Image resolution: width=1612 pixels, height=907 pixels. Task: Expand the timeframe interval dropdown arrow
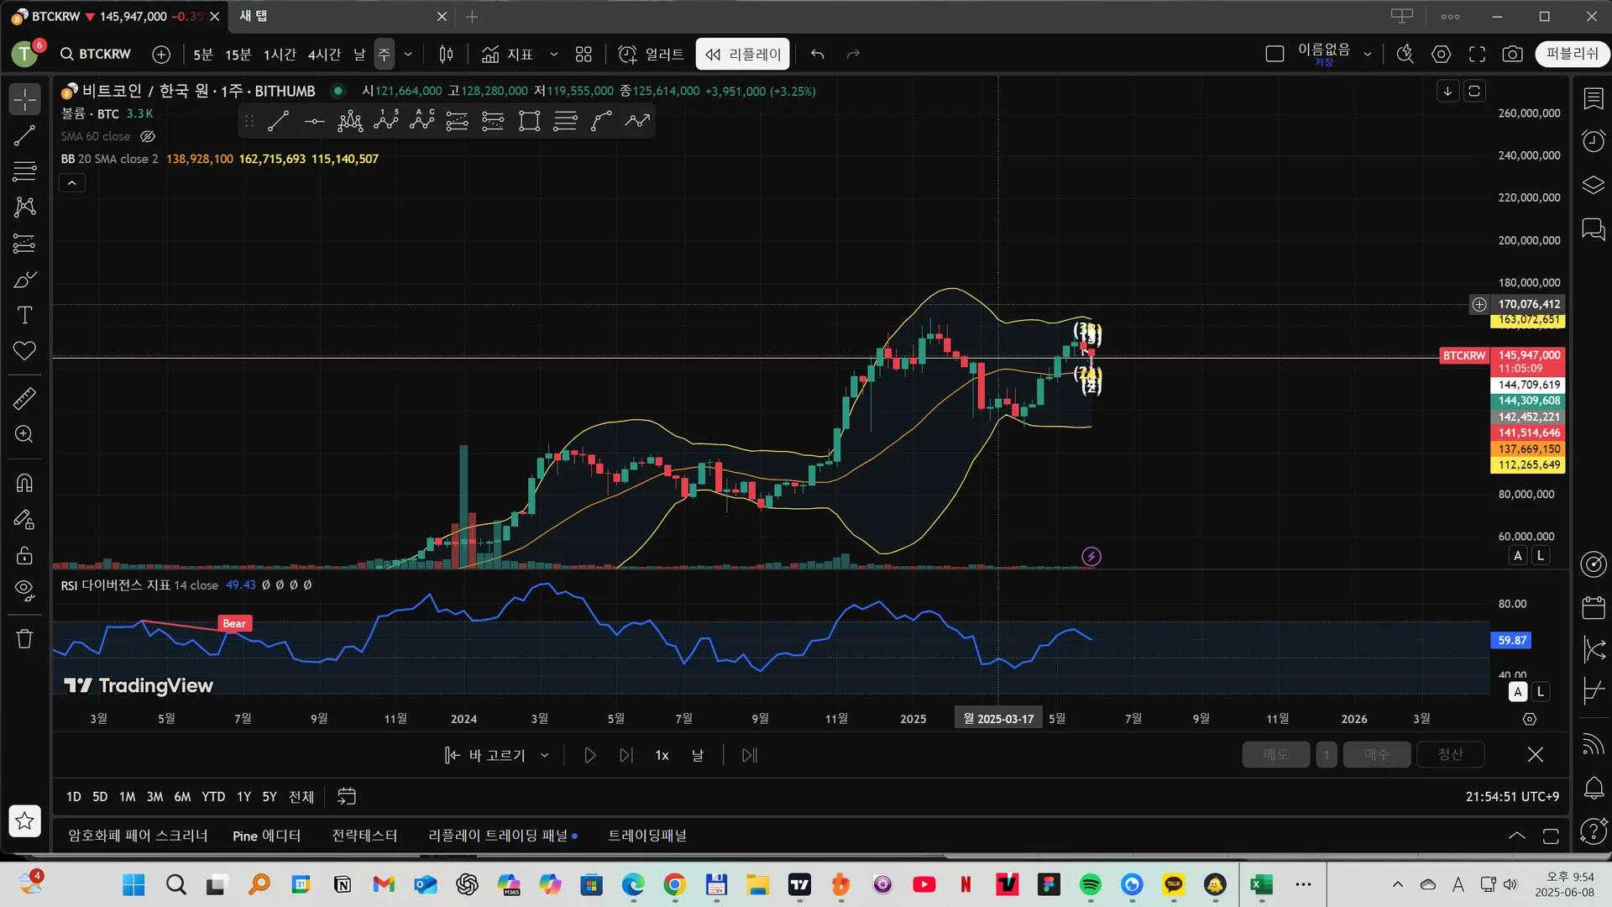pos(408,55)
